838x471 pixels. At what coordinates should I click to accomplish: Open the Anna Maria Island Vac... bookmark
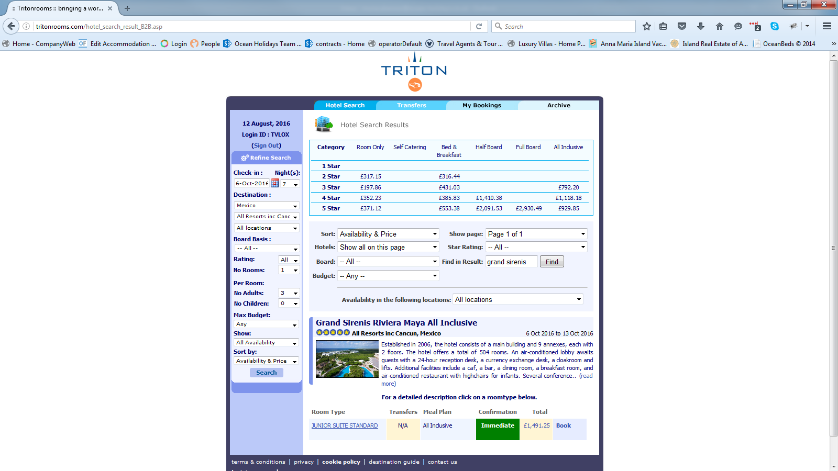[628, 44]
